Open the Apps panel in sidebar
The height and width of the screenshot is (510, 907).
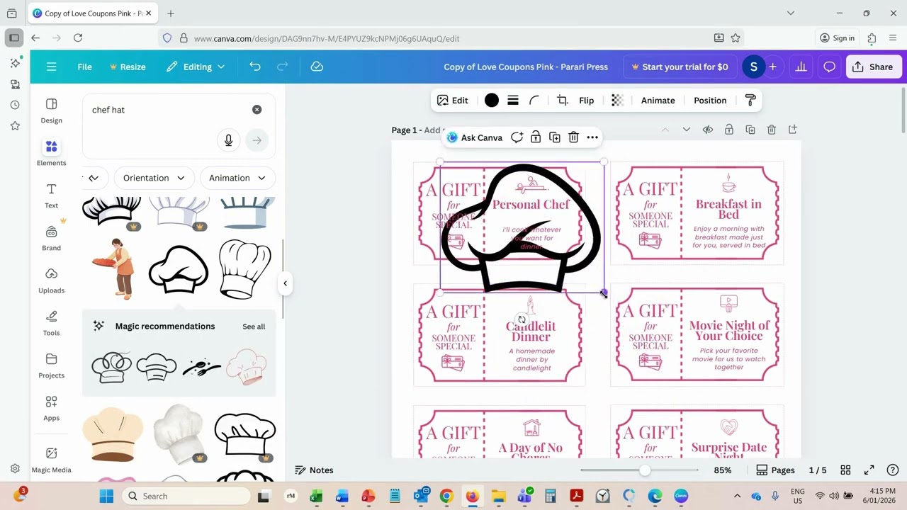click(51, 408)
